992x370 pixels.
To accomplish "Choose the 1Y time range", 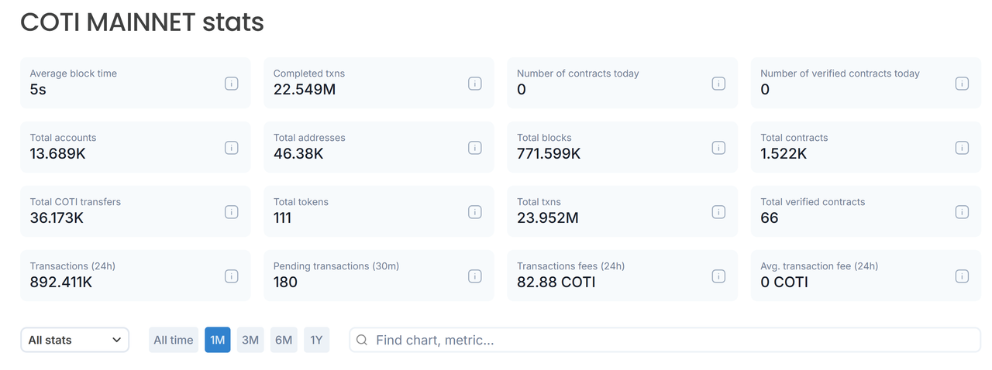I will click(x=316, y=340).
